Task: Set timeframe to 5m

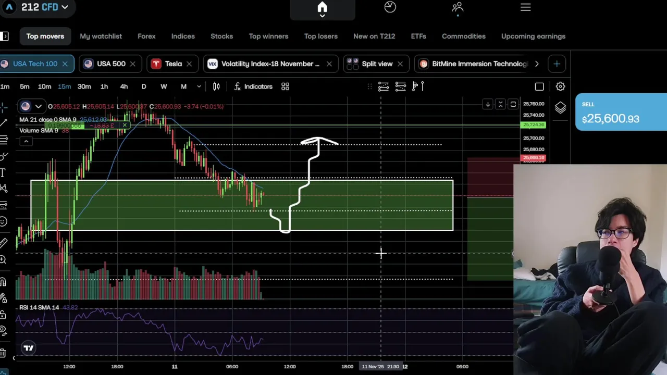Action: point(24,86)
